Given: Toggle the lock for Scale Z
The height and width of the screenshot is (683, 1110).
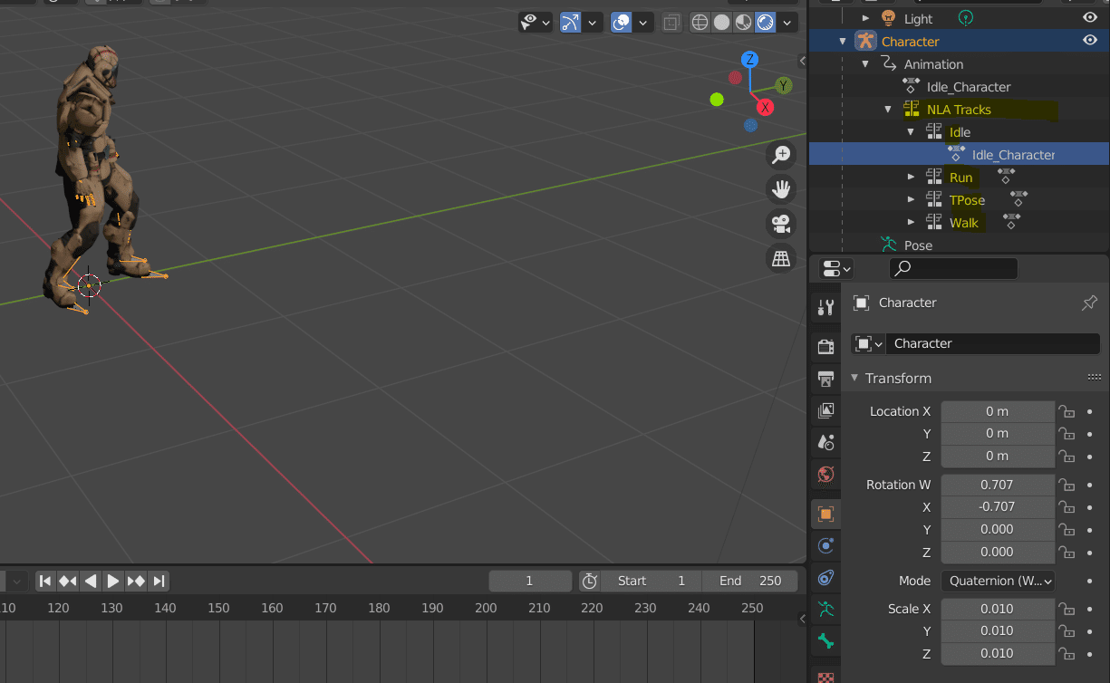Looking at the screenshot, I should click(x=1067, y=653).
